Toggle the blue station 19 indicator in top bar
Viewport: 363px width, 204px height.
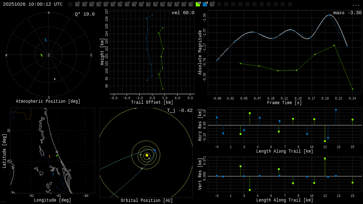coord(205,4)
